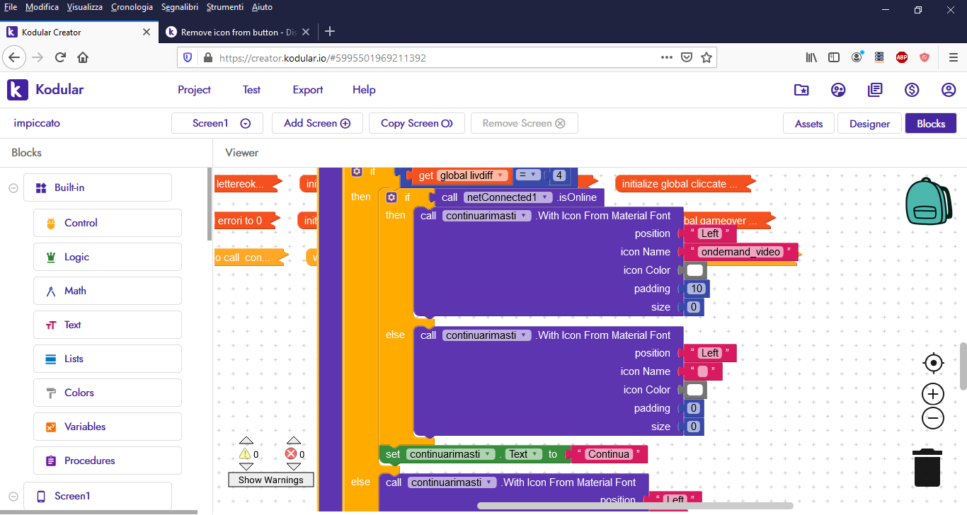Image resolution: width=967 pixels, height=515 pixels.
Task: Center the workspace with the target icon
Action: point(933,363)
